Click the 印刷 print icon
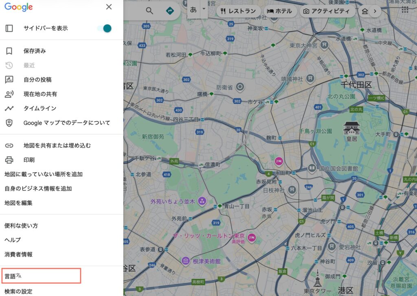This screenshot has height=296, width=417. [x=9, y=160]
